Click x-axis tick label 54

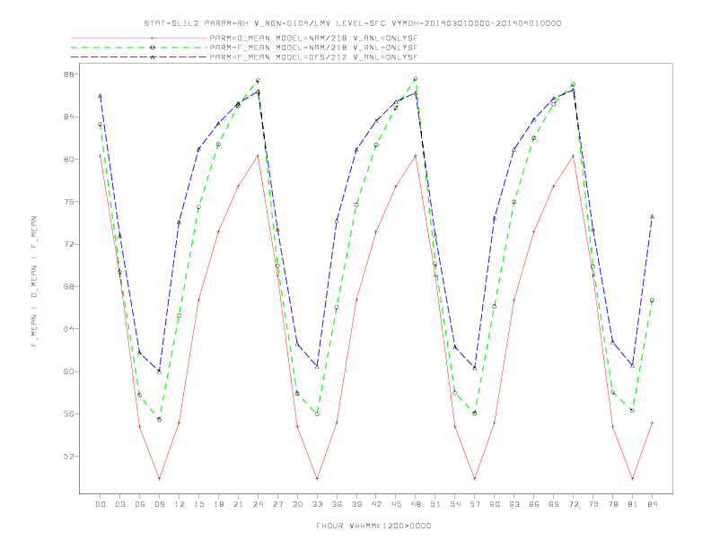pyautogui.click(x=455, y=504)
